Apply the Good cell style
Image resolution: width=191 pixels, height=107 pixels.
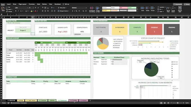[132, 8]
